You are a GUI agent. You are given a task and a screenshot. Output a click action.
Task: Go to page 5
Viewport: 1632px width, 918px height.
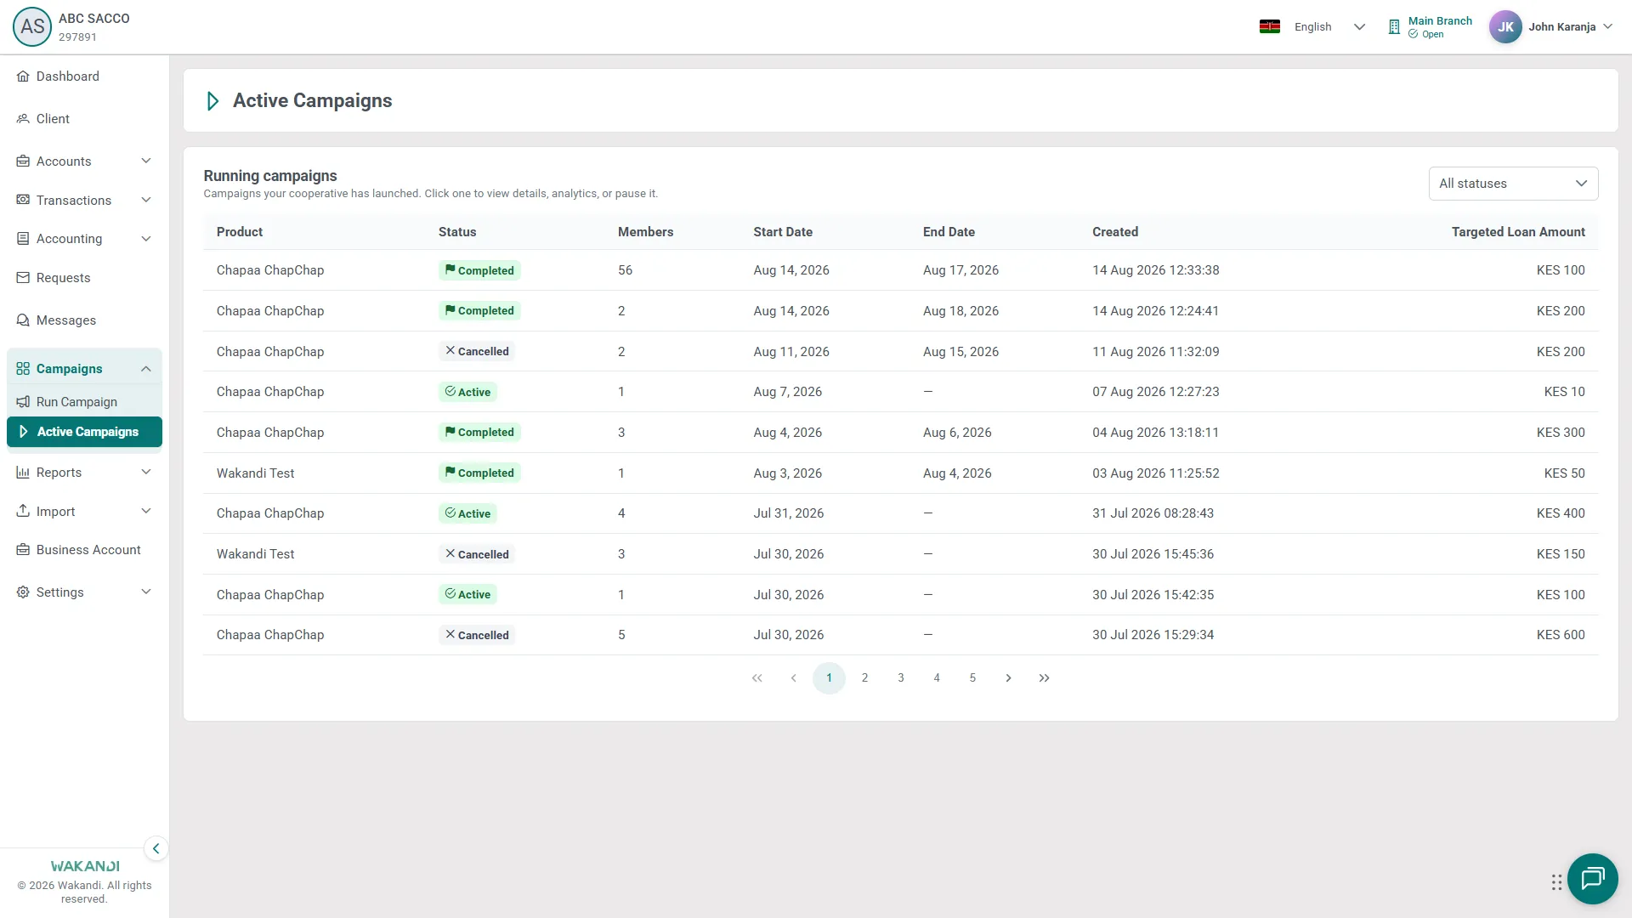coord(972,678)
